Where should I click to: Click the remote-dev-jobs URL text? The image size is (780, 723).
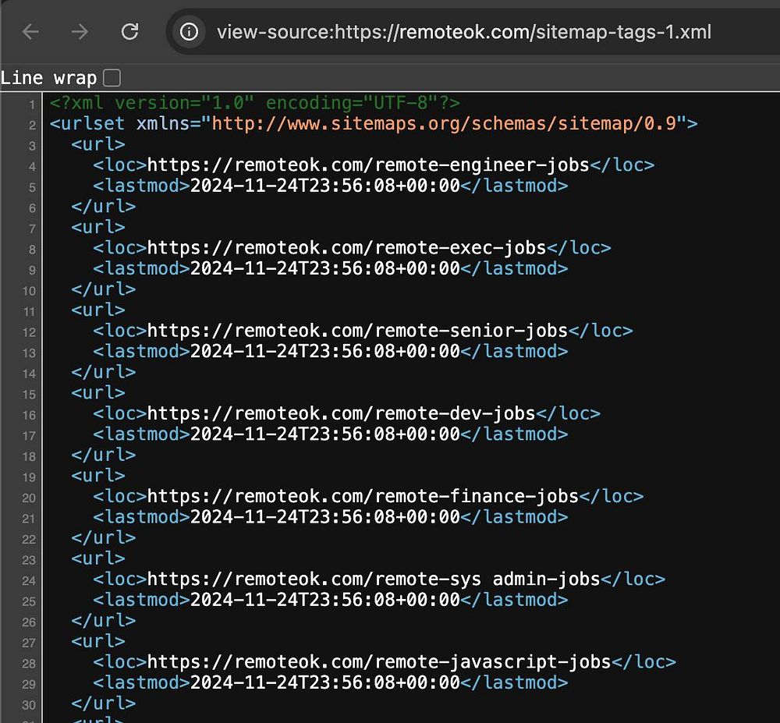(340, 413)
